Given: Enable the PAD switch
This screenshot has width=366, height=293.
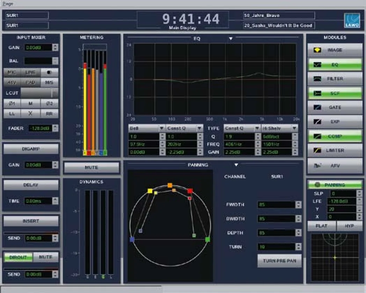Looking at the screenshot, I should (x=30, y=83).
